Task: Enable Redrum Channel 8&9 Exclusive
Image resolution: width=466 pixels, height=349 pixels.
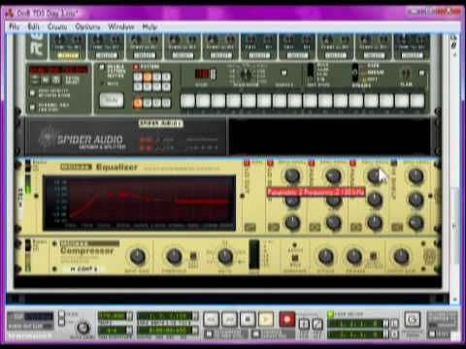Action: click(x=32, y=107)
